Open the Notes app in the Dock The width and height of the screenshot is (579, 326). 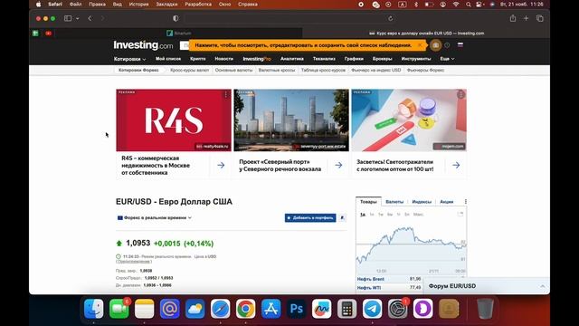(145, 308)
